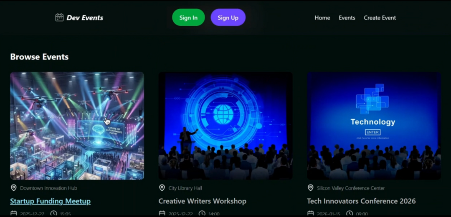Image resolution: width=451 pixels, height=217 pixels.
Task: Click the City Library Hall location text
Action: tap(185, 188)
